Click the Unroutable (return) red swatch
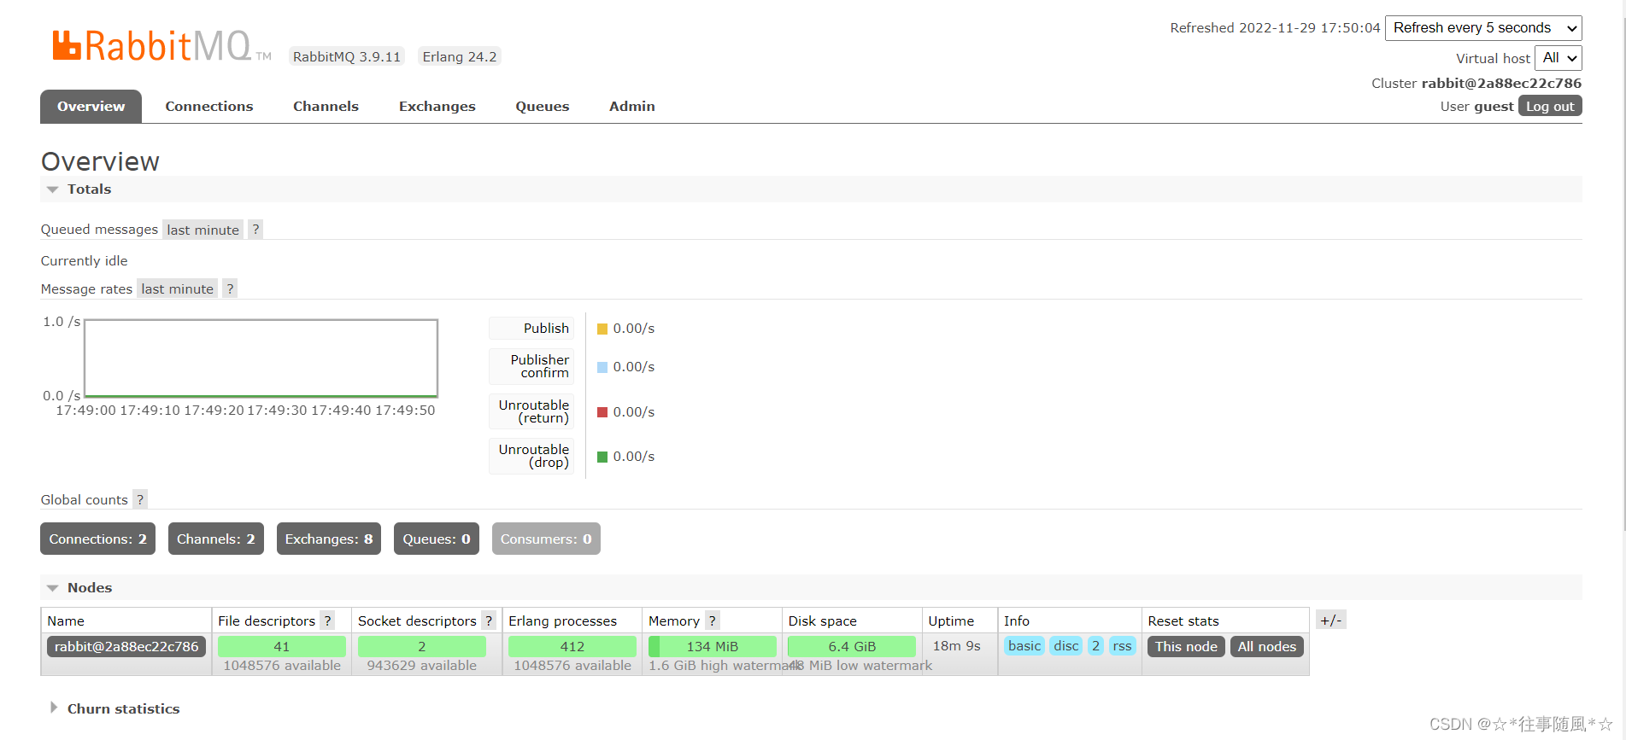Screen dimensions: 1626x740 tap(602, 412)
